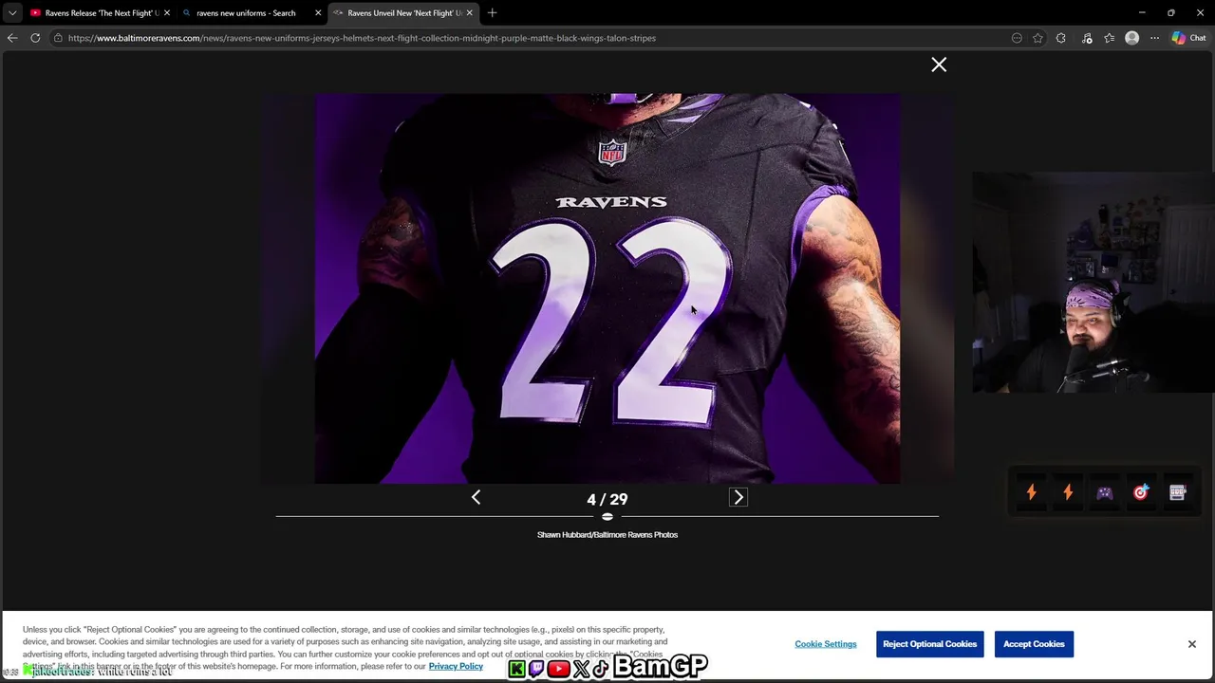Click the dart target overlay icon
The height and width of the screenshot is (683, 1215).
[1141, 492]
